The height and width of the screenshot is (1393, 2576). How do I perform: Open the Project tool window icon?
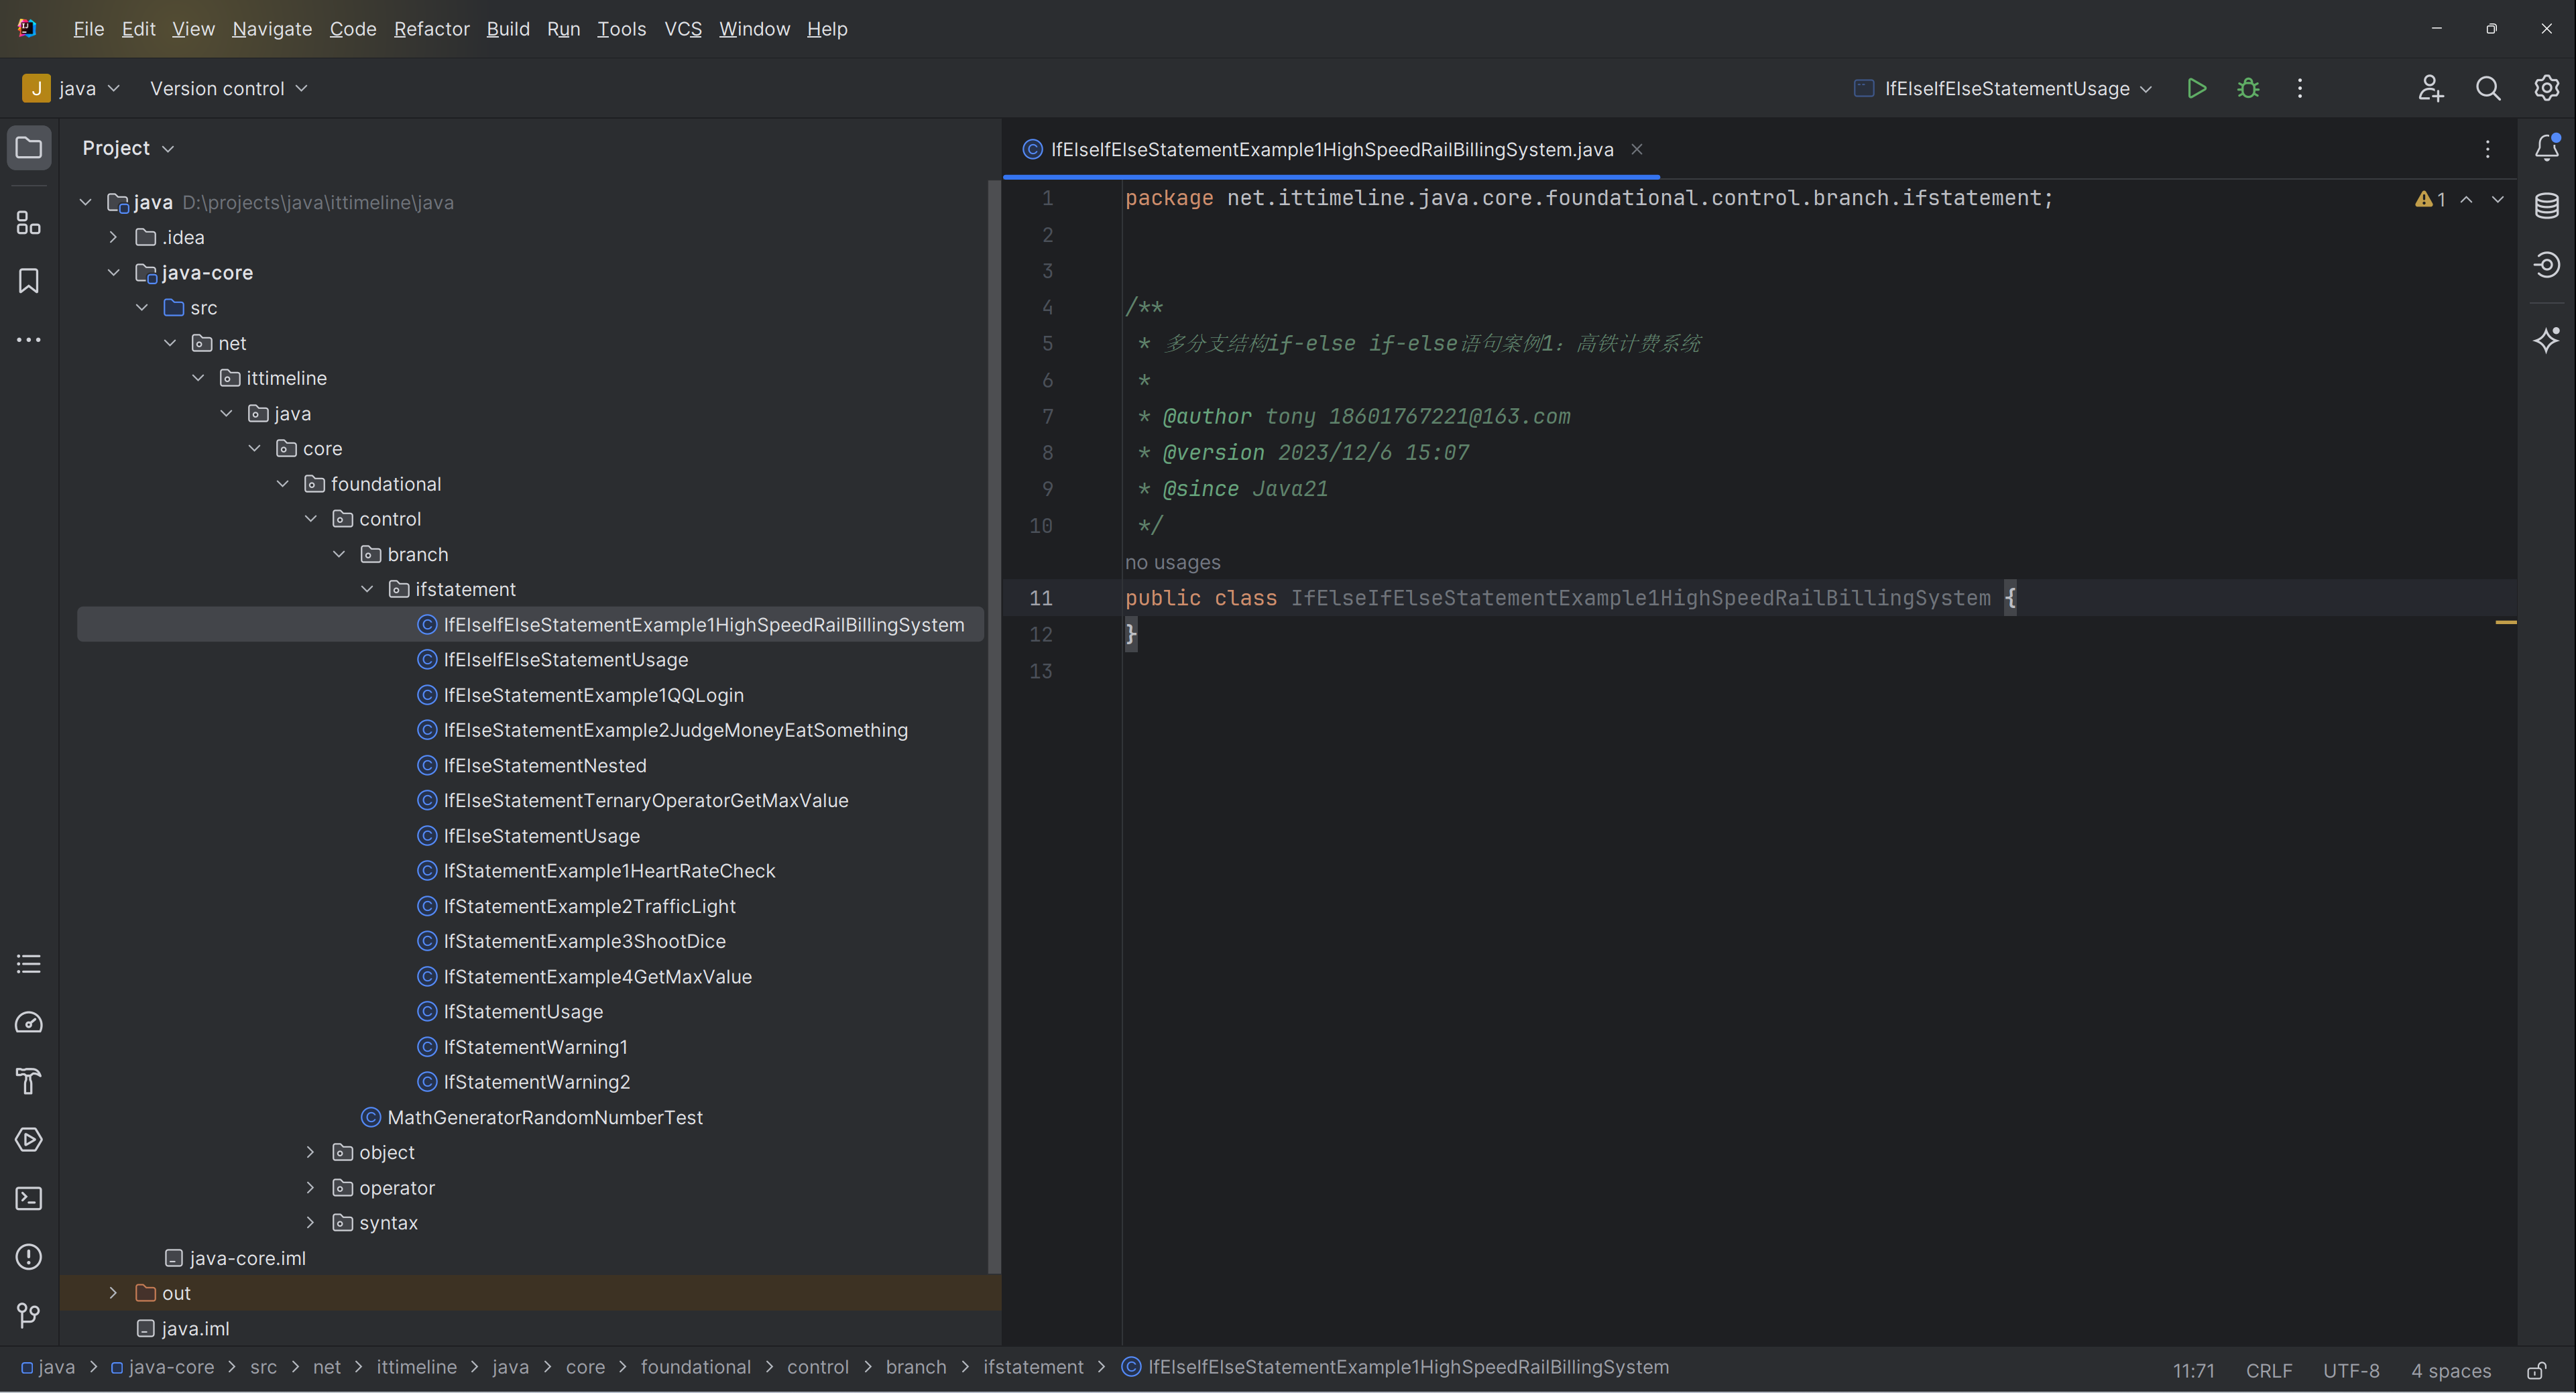(x=29, y=148)
